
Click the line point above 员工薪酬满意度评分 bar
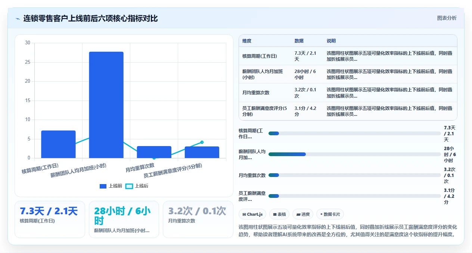(202, 142)
